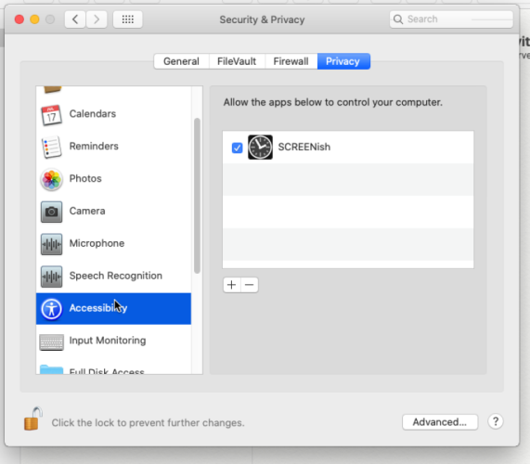Screen dimensions: 530x464
Task: Select Reminders in the privacy list
Action: pos(113,147)
